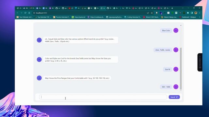Click user avatar beside 500 - 1000 message

point(176,87)
